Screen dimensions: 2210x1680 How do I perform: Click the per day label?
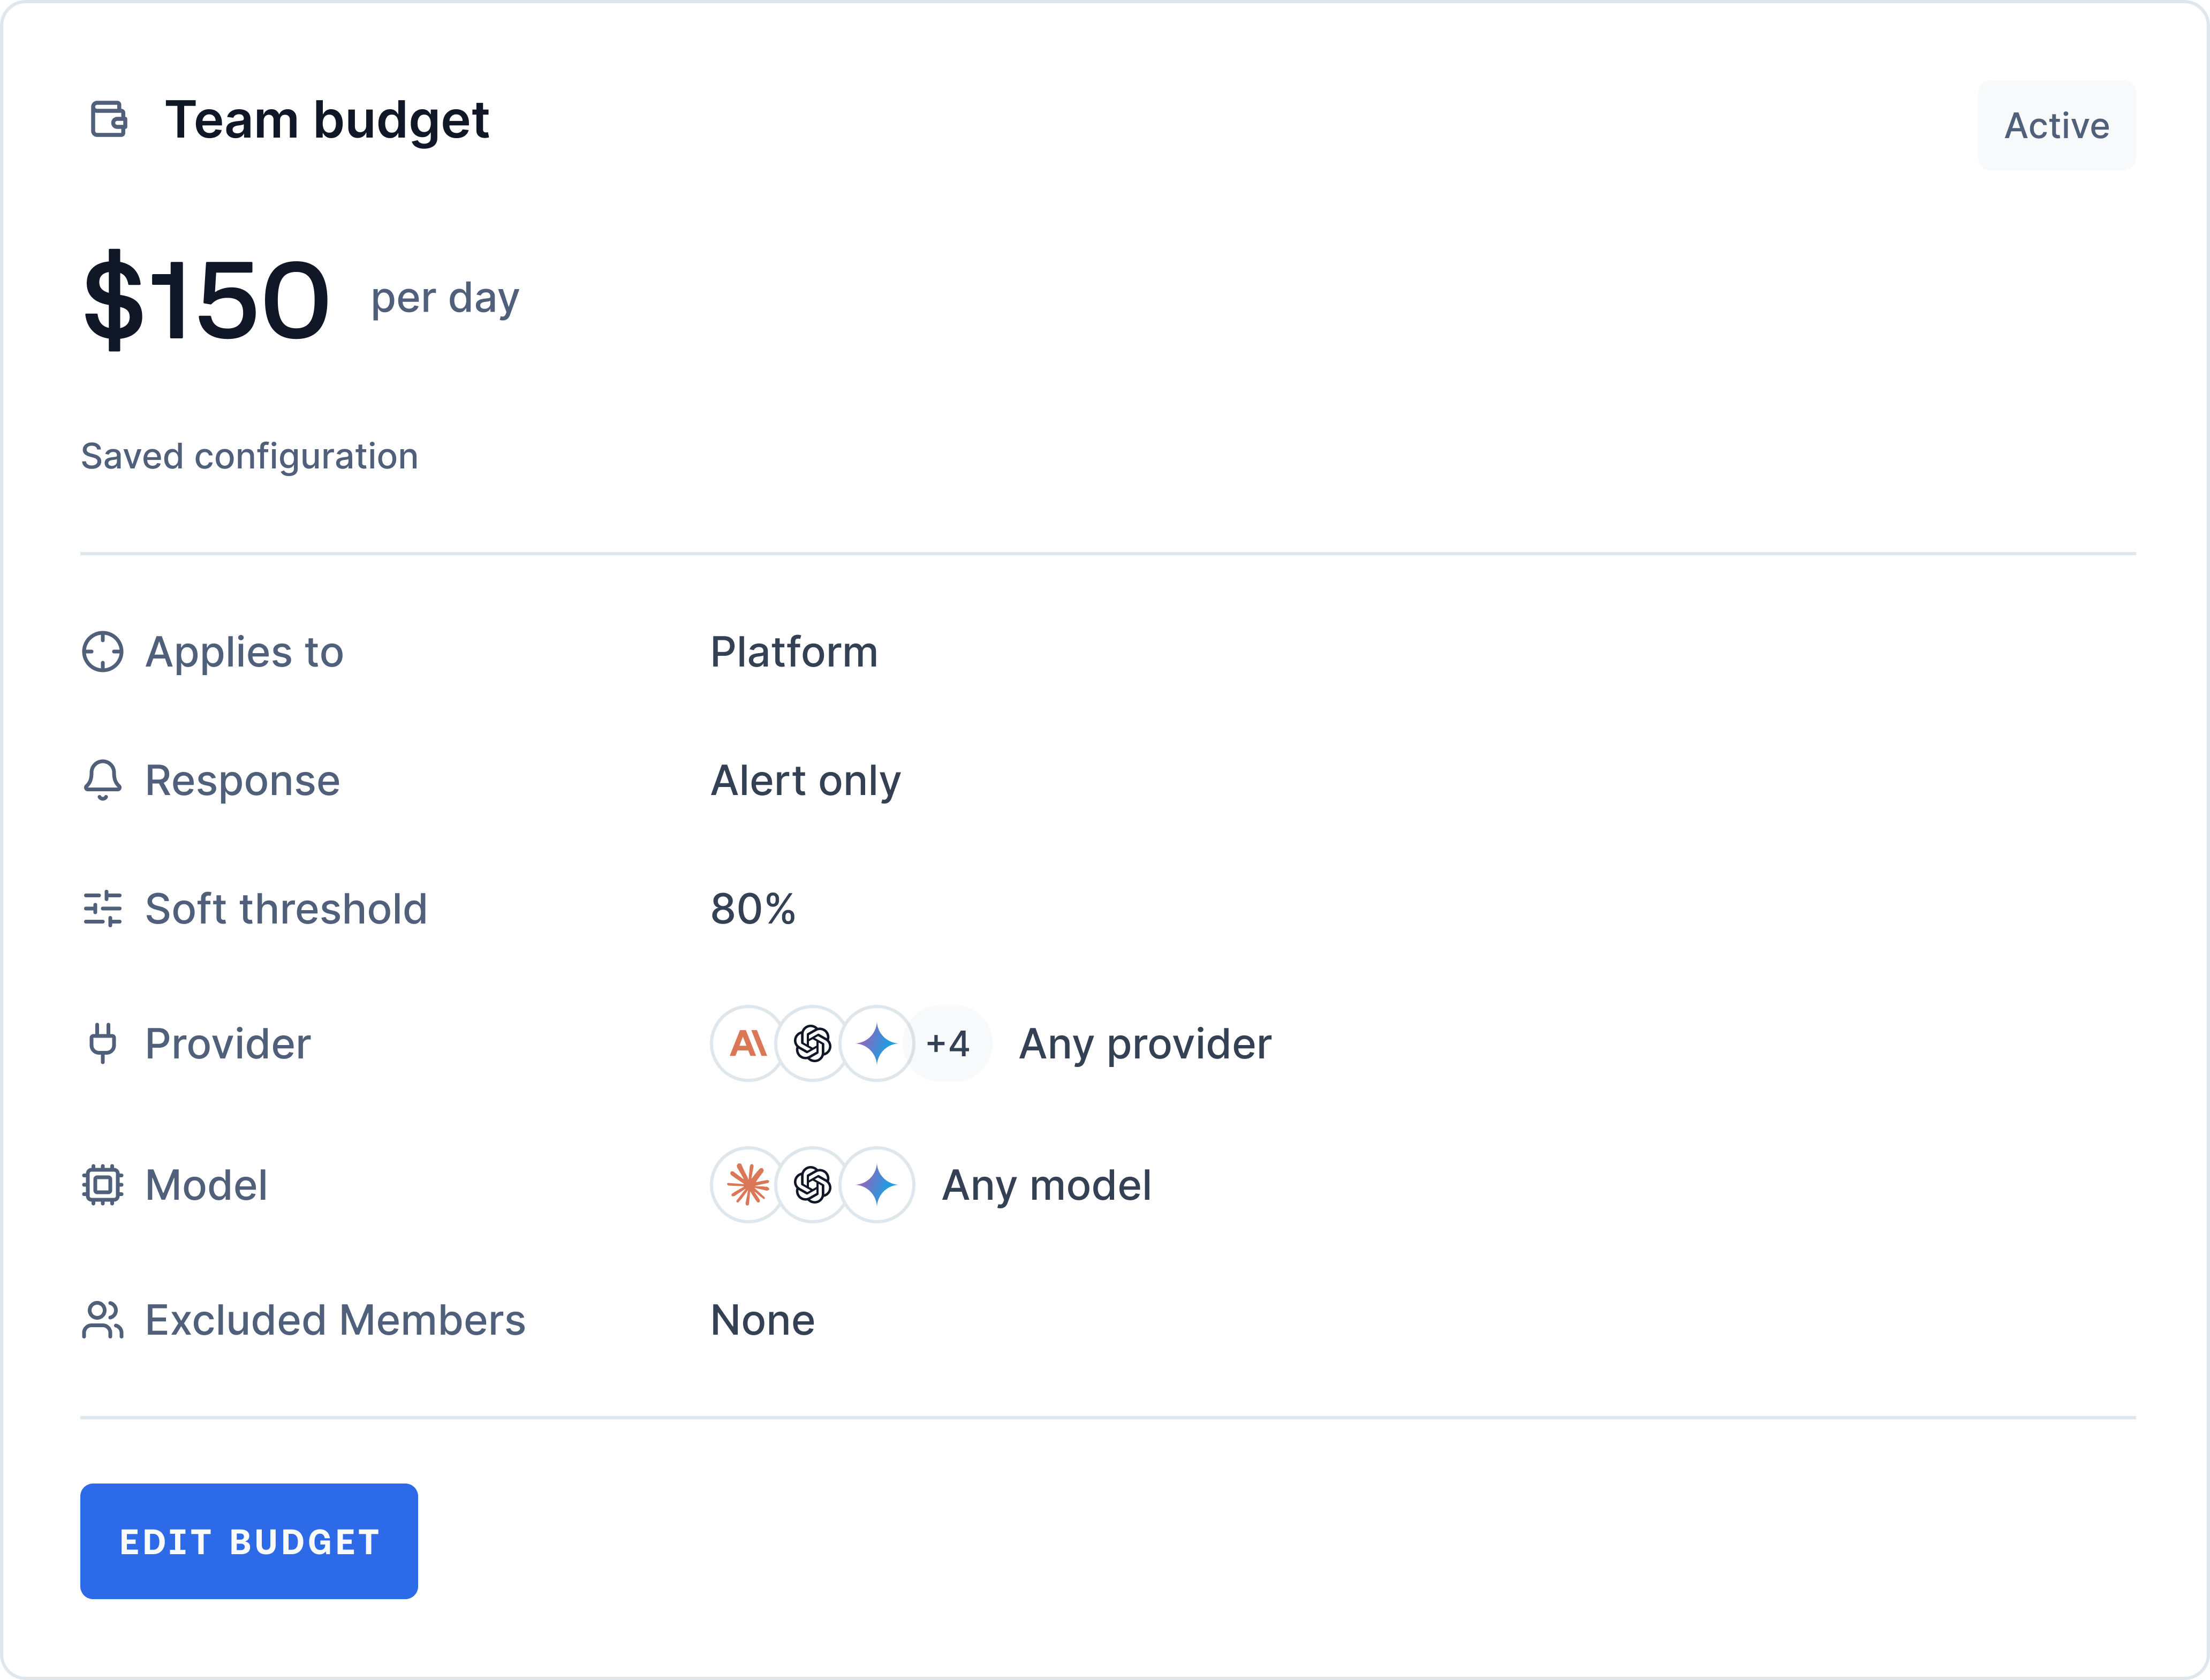tap(445, 298)
